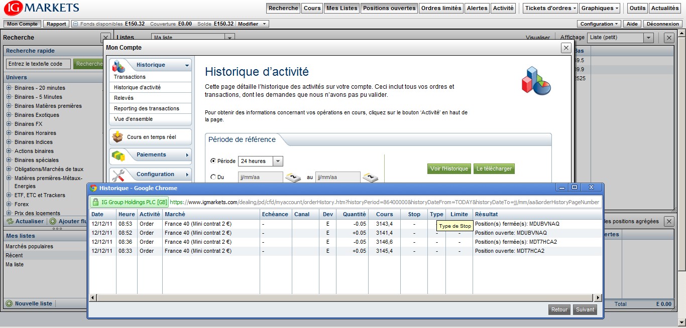This screenshot has width=686, height=328.
Task: Close the Listes panel
Action: coord(669,38)
